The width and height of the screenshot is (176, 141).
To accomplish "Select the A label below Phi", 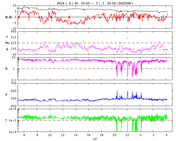I will 7,49.
